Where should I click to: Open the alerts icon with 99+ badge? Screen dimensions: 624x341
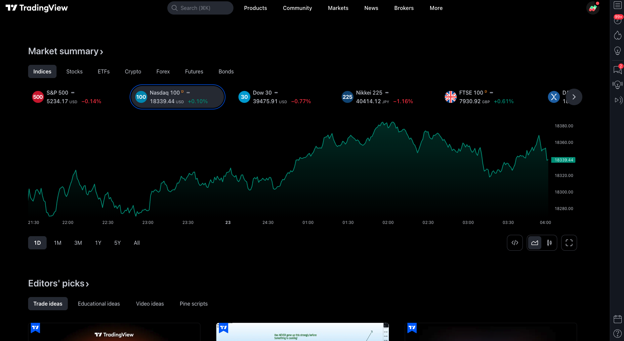coord(617,20)
